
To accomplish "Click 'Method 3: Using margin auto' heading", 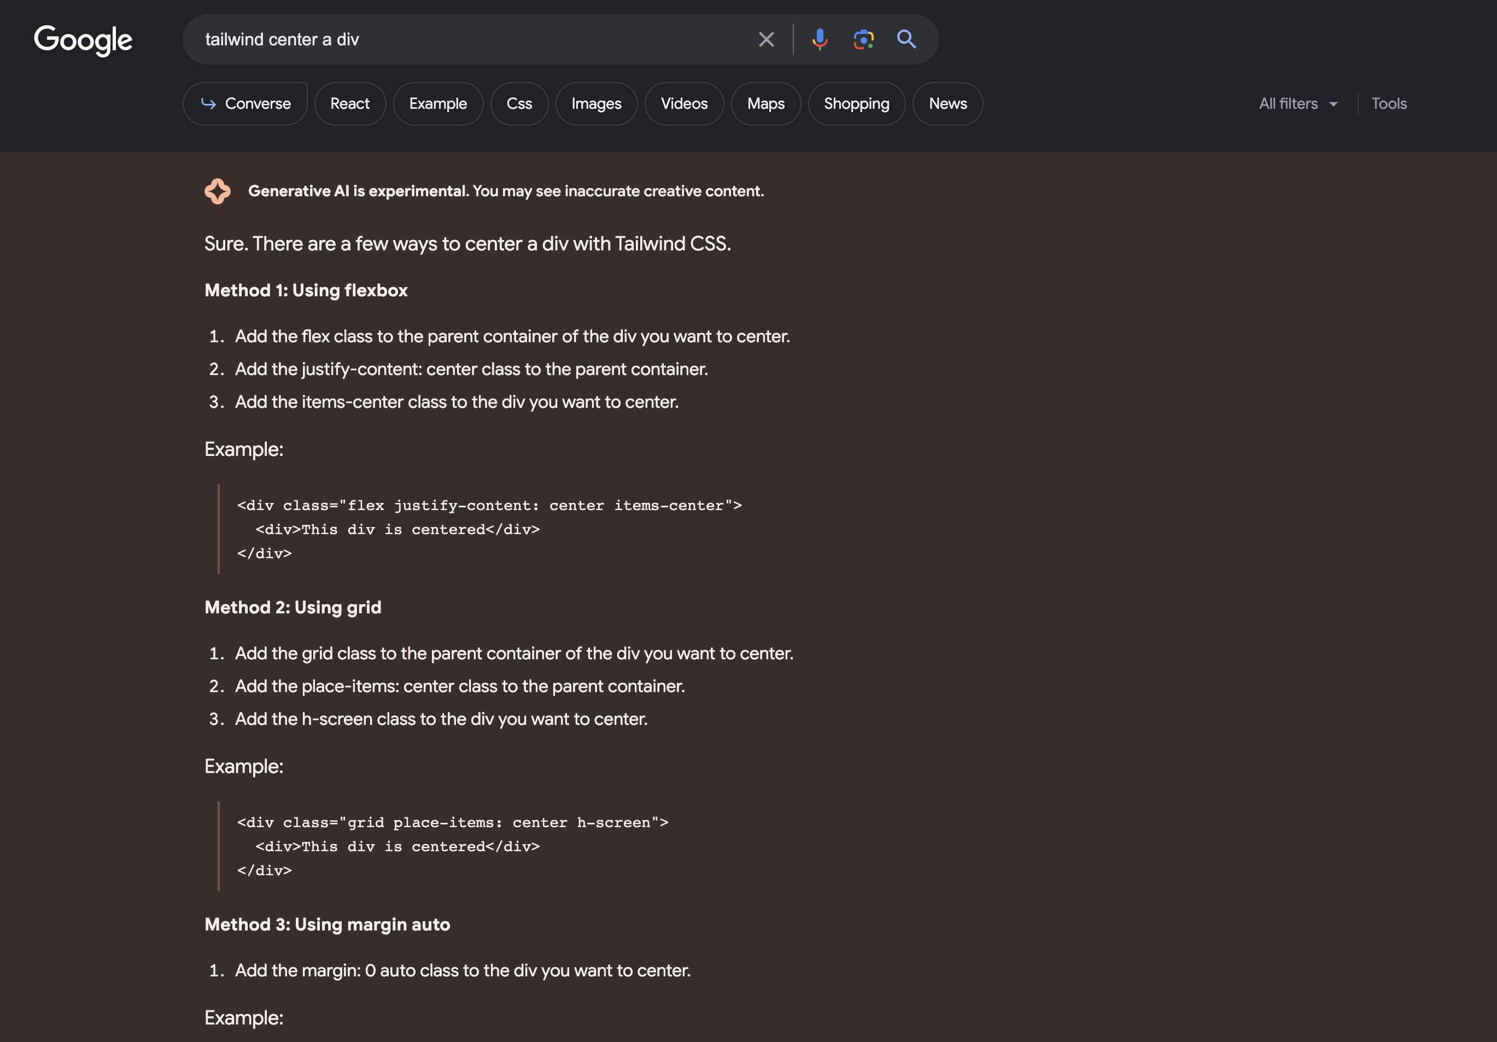I will pos(328,924).
